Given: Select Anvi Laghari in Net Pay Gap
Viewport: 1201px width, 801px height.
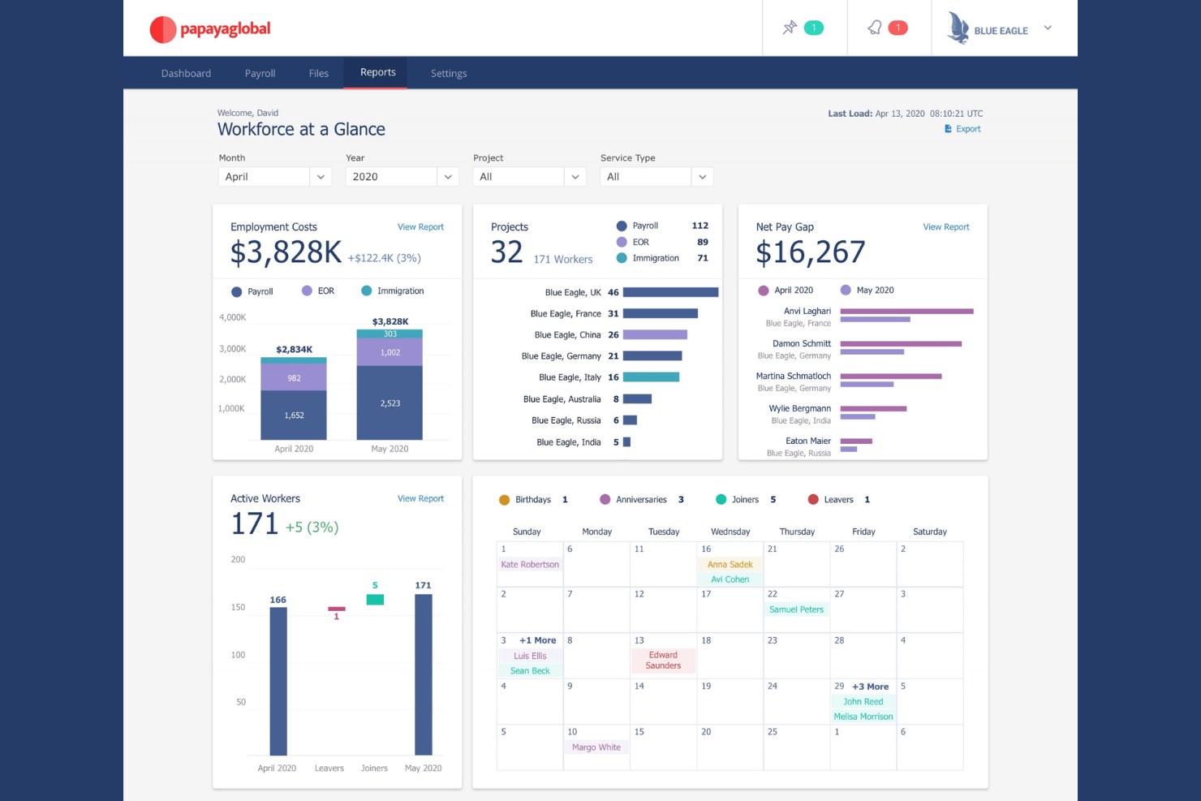Looking at the screenshot, I should pyautogui.click(x=807, y=312).
